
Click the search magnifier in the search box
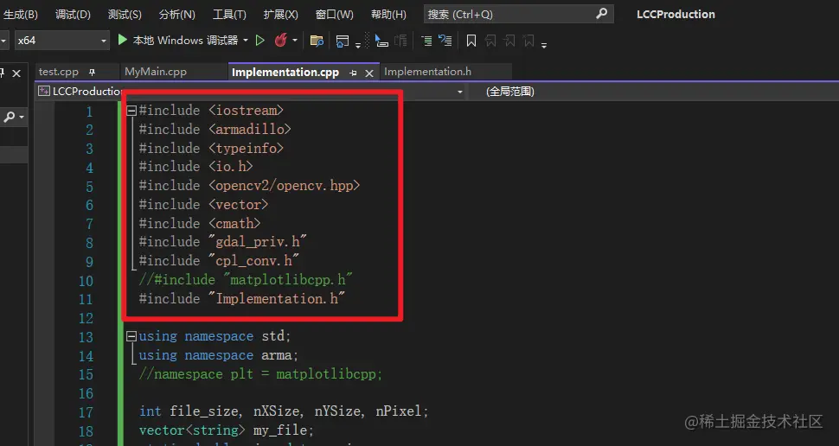pyautogui.click(x=601, y=13)
